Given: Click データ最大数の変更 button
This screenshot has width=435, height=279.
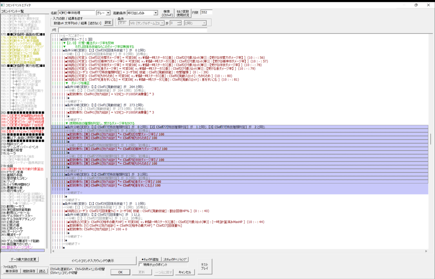Looking at the screenshot, I should (24, 259).
